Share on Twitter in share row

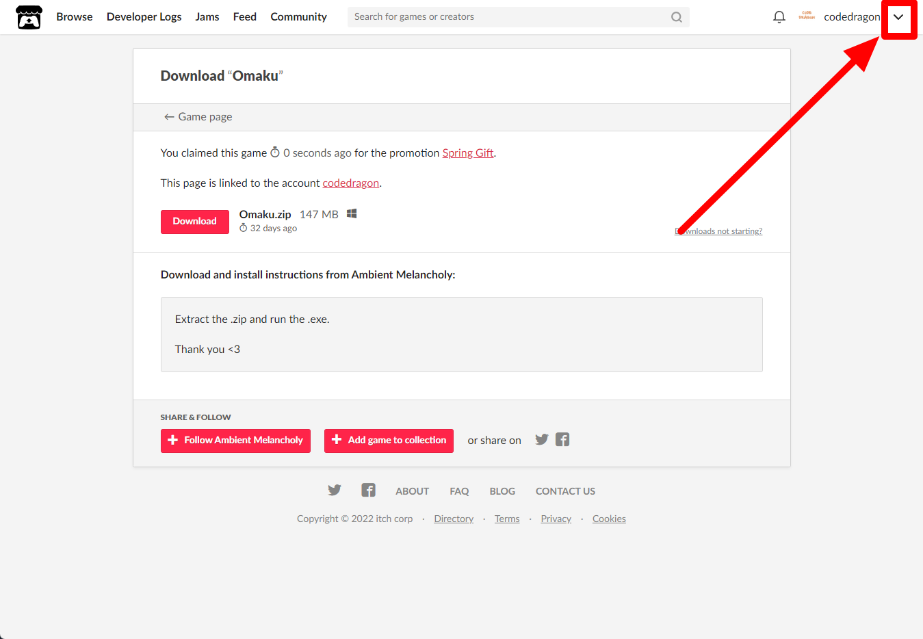(542, 440)
